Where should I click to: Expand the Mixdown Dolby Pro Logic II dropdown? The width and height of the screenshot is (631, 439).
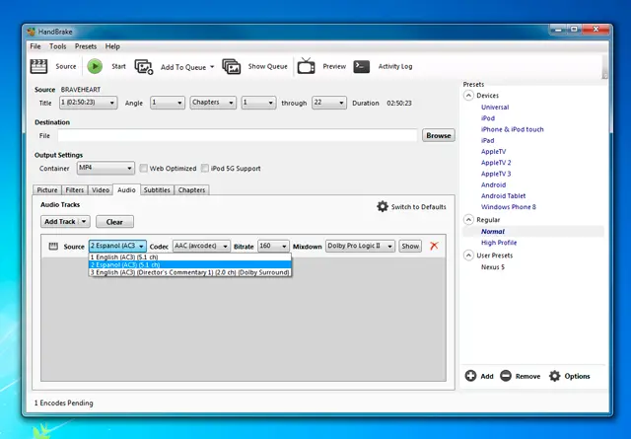[x=360, y=246]
